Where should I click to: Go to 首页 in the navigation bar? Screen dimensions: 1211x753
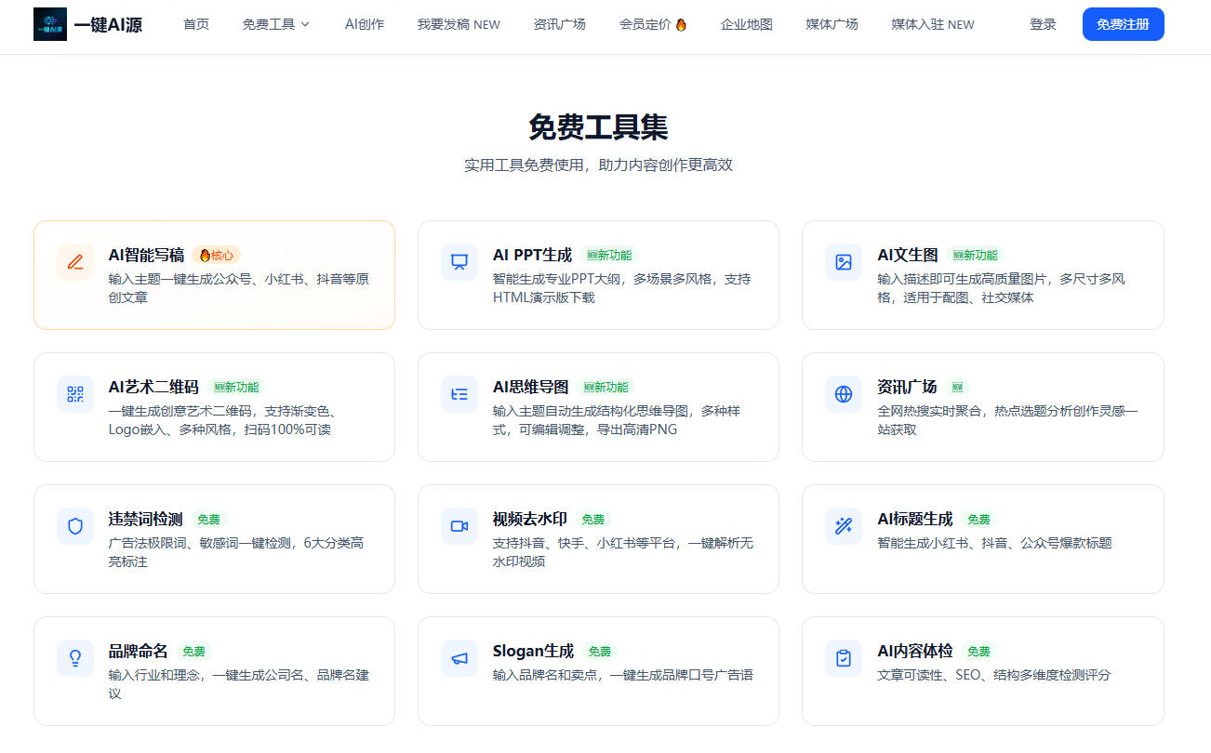click(196, 24)
